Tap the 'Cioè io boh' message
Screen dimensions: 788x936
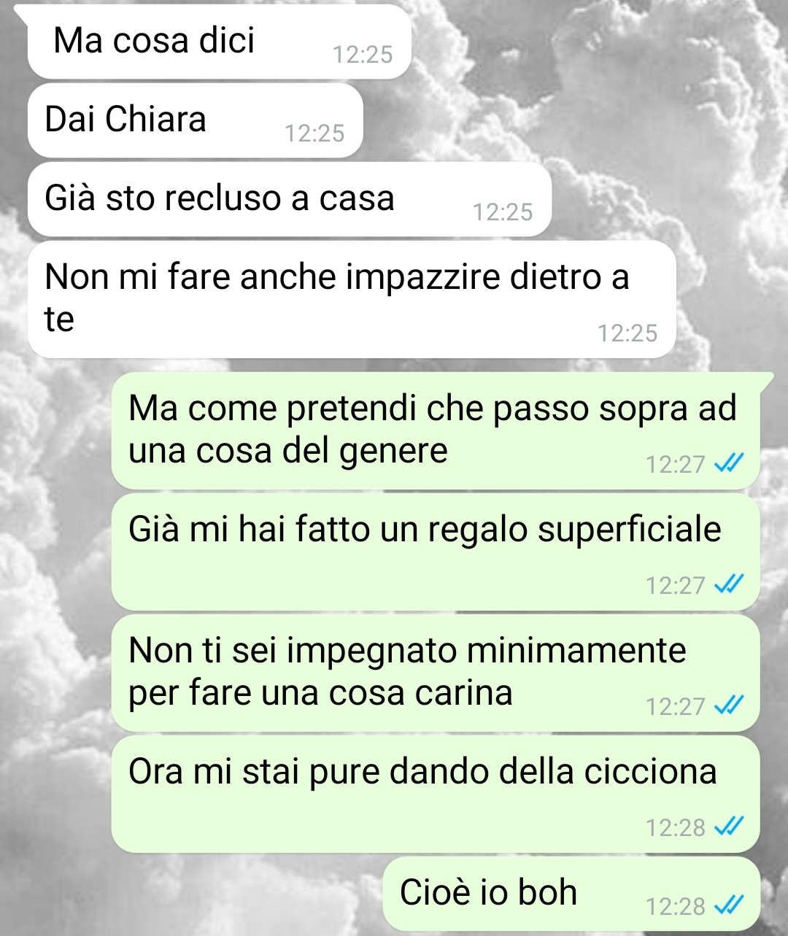click(571, 894)
